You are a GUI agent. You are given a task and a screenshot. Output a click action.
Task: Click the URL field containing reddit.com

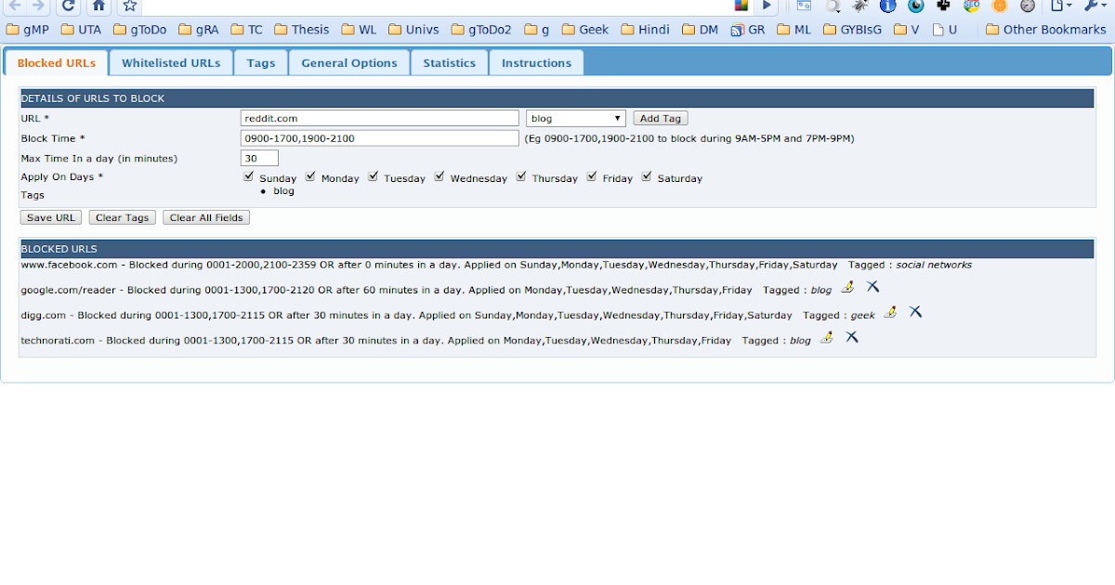point(379,118)
